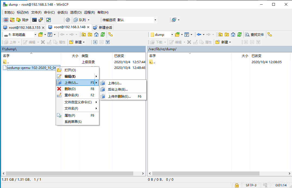
Task: Sort local list by 名字 column
Action: coord(31,56)
